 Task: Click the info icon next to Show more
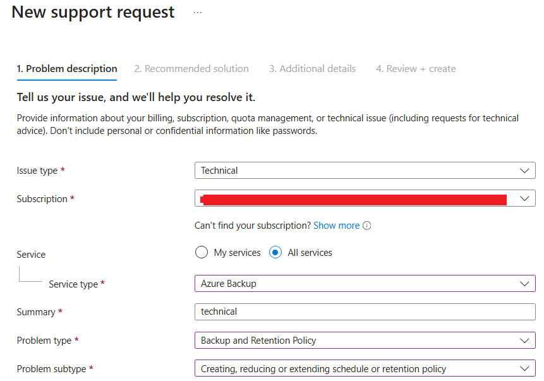366,226
